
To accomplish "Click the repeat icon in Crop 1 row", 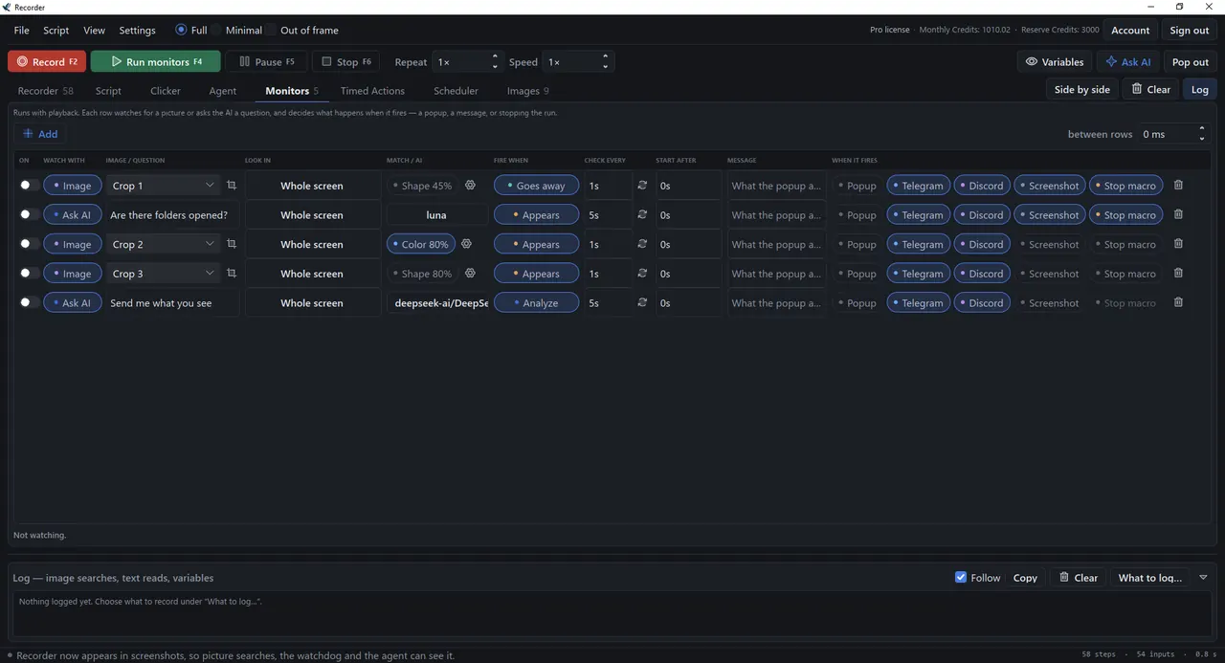I will [642, 186].
